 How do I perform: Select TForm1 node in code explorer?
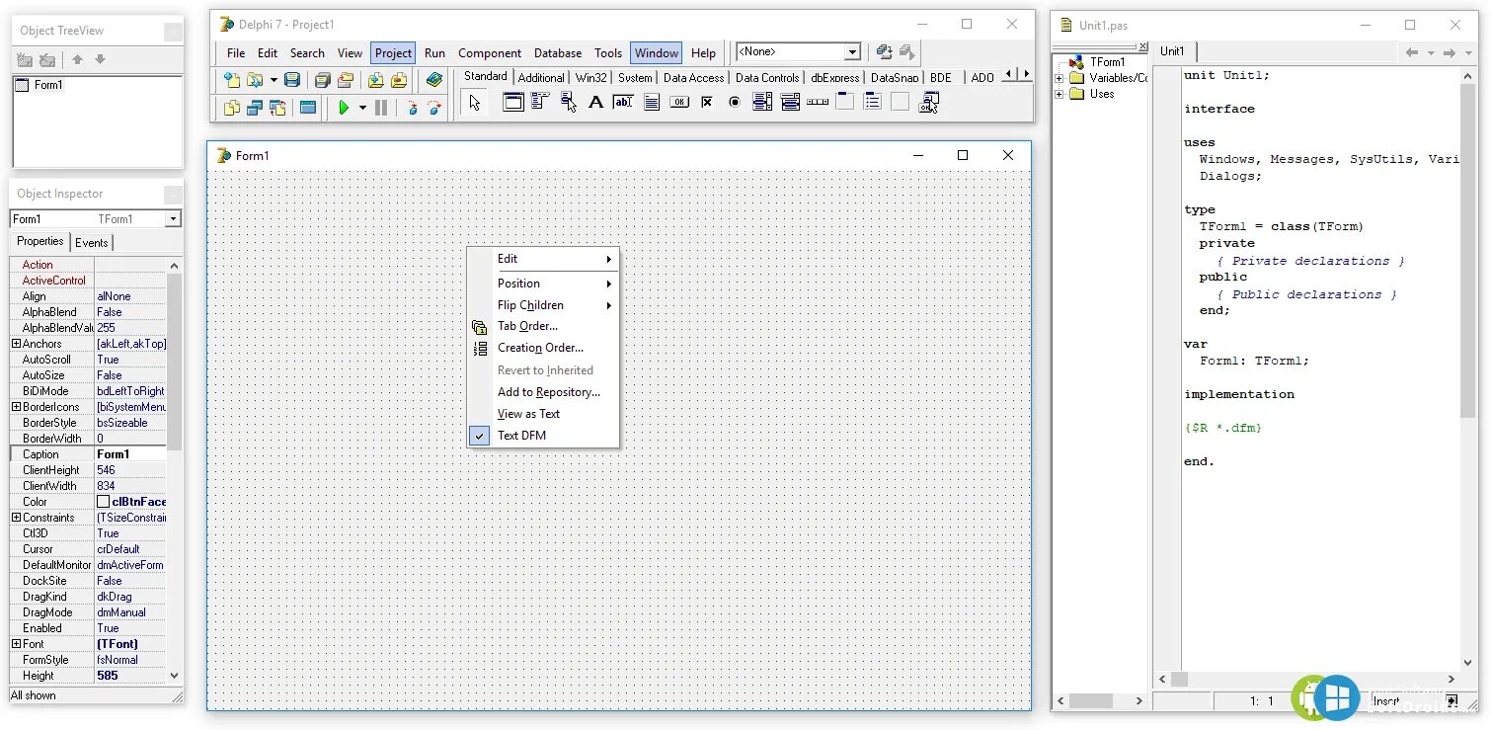point(1106,62)
